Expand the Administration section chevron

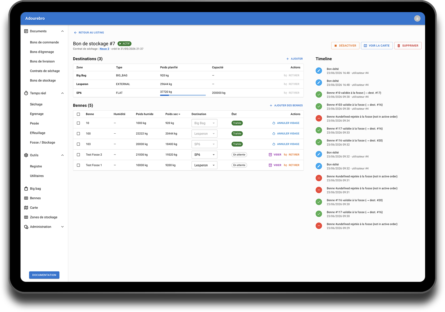pos(62,227)
